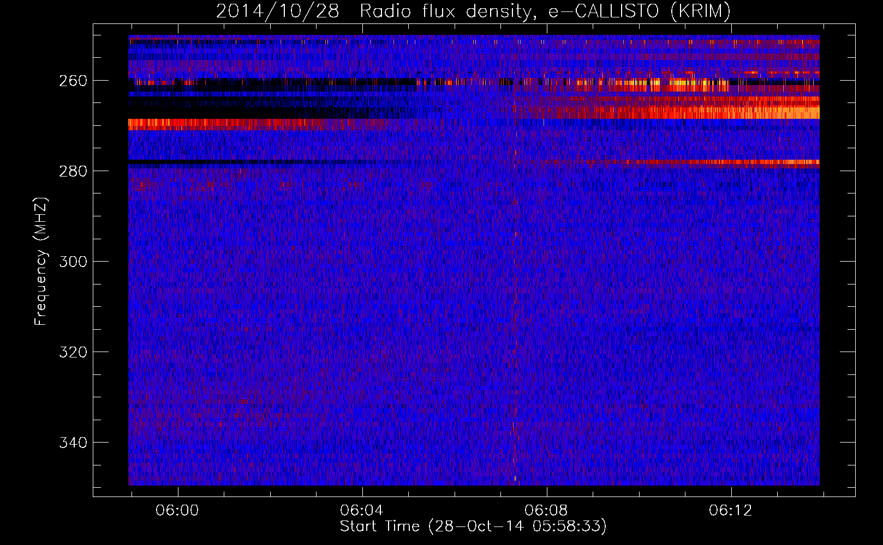The height and width of the screenshot is (545, 883).
Task: Click the 280 frequency tick label
Action: 73,171
